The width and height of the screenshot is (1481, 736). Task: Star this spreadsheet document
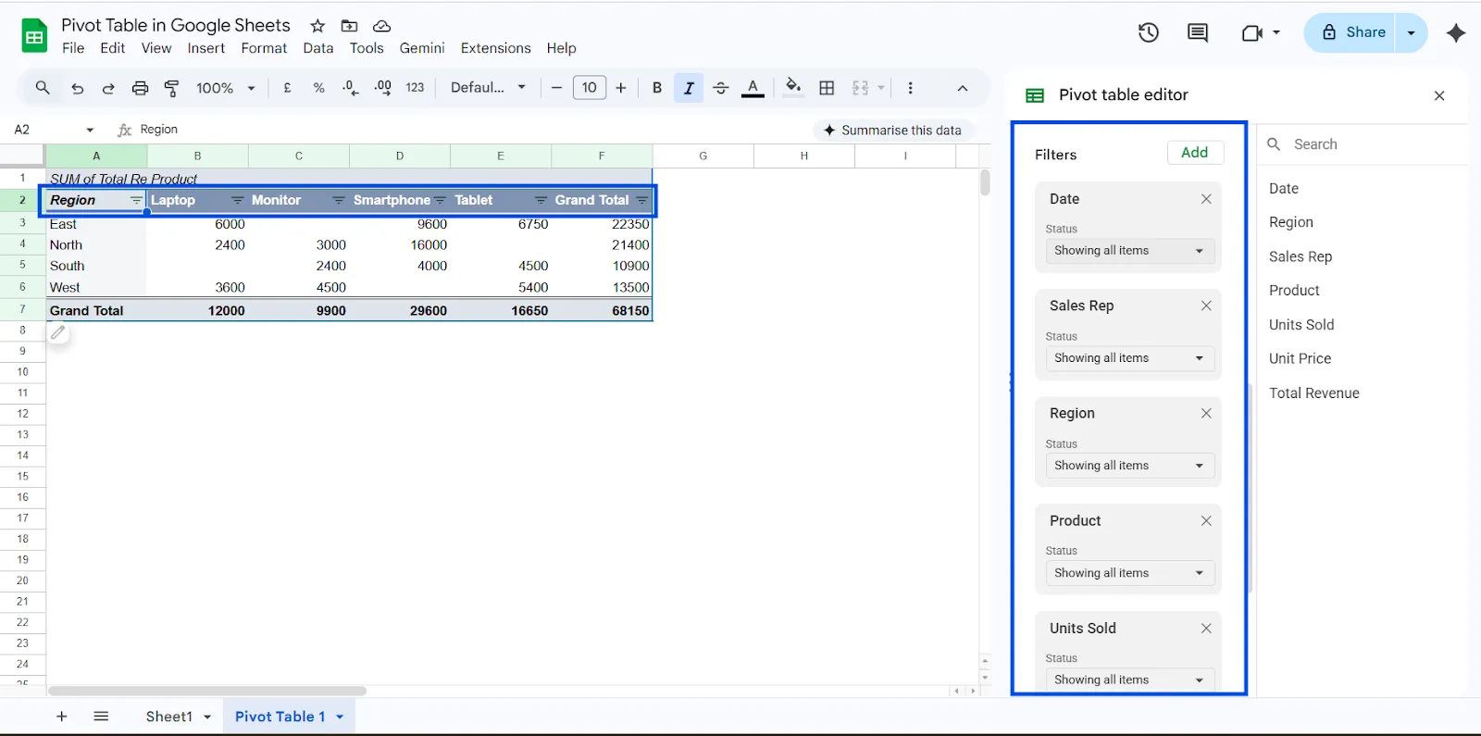[317, 26]
